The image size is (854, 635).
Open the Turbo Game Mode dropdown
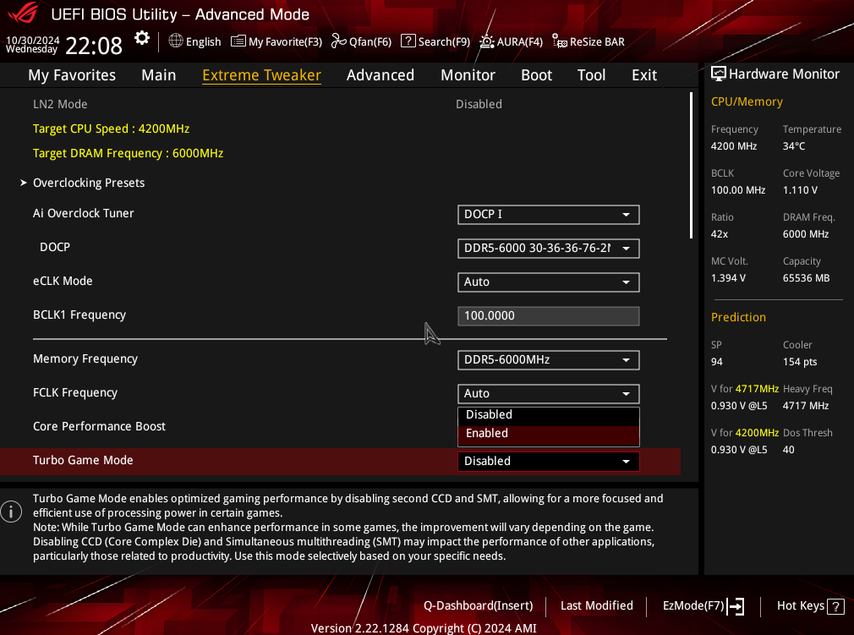click(x=549, y=462)
